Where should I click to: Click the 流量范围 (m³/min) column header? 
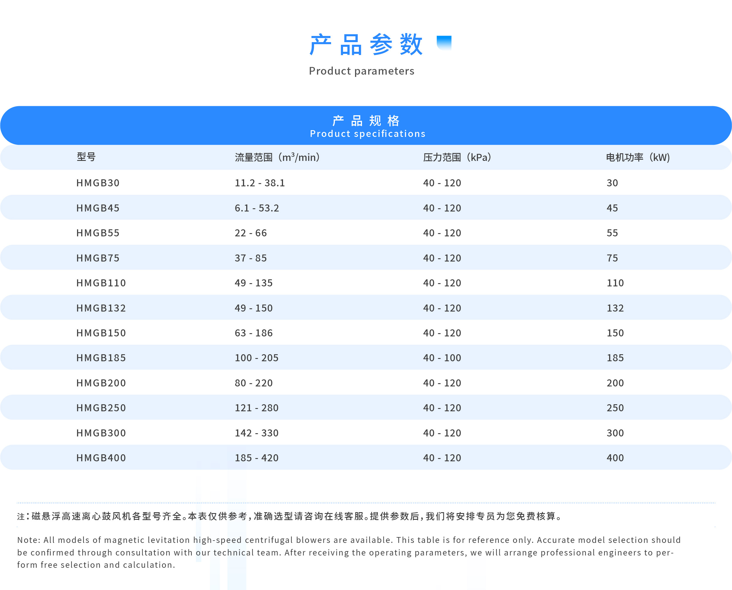(277, 157)
